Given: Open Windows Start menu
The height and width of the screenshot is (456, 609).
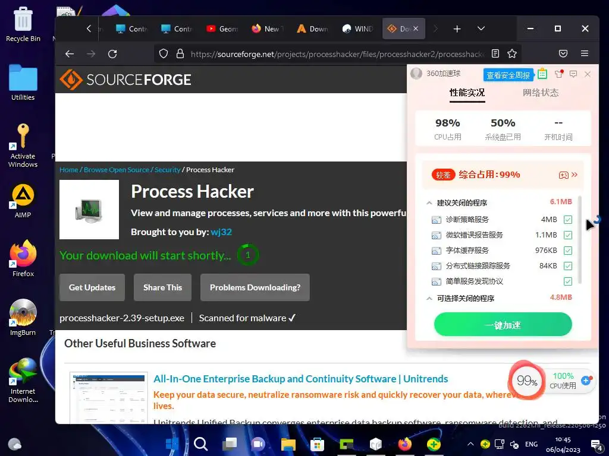Looking at the screenshot, I should click(x=172, y=444).
